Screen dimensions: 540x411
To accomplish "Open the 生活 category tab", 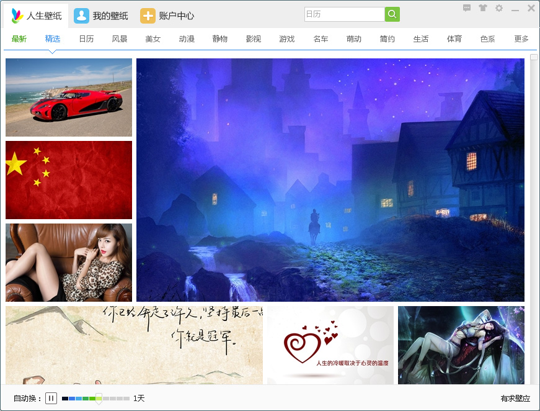I will tap(421, 39).
